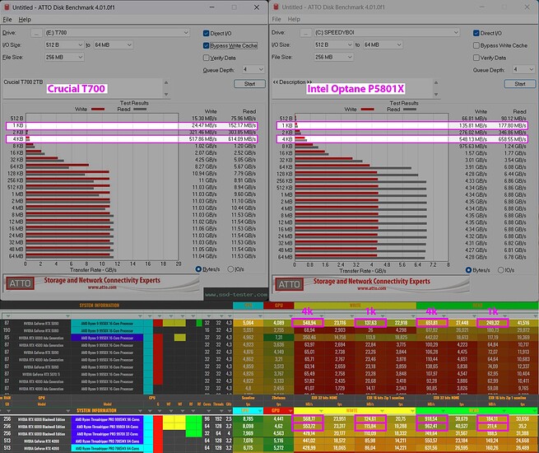Screen dimensions: 539x453
Task: Select the 7,31 GPU score cell
Action: 279,338
